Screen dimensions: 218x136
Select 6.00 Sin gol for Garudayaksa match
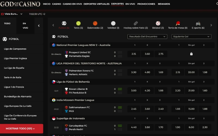[191, 127]
